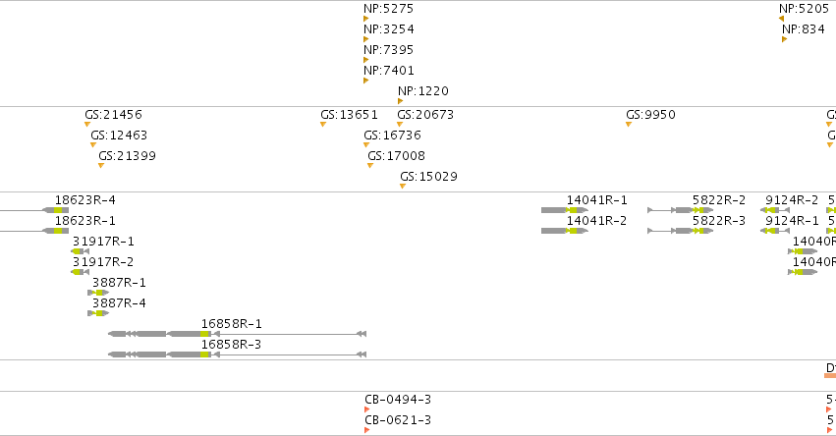Select the 14041R-1 transcript label
The width and height of the screenshot is (836, 436).
pyautogui.click(x=596, y=200)
